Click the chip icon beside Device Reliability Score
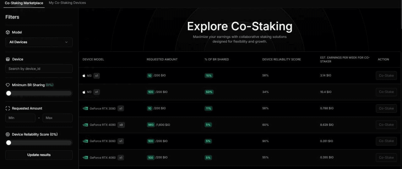Screen dimensions: 402x169 8,134
